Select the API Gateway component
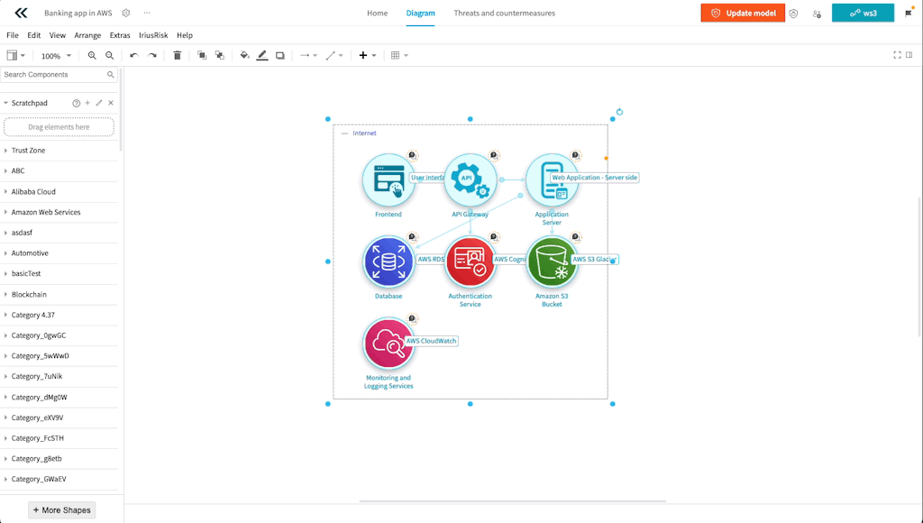 click(x=470, y=180)
